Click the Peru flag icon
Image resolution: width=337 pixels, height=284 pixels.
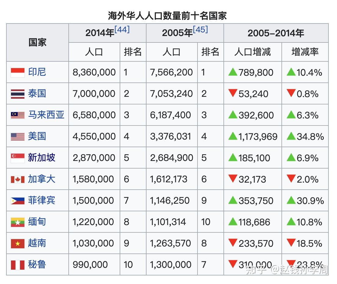click(17, 264)
